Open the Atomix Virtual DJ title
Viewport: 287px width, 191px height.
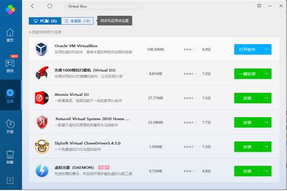point(72,95)
